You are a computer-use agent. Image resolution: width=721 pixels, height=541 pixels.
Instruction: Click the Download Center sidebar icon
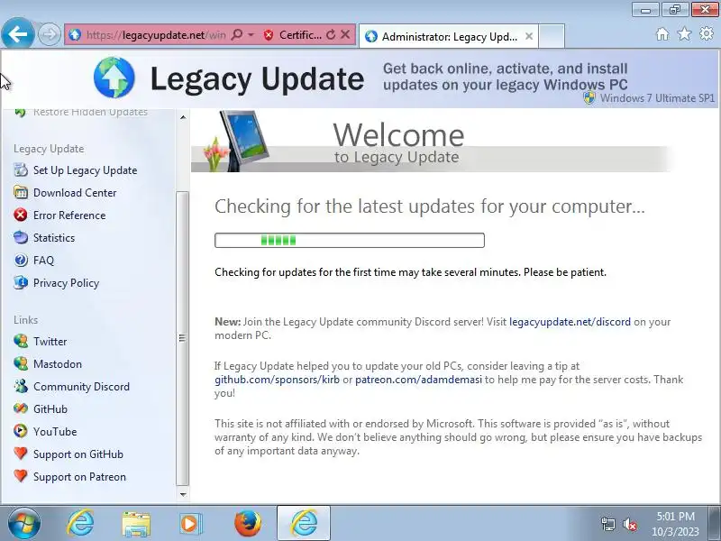[x=21, y=192]
